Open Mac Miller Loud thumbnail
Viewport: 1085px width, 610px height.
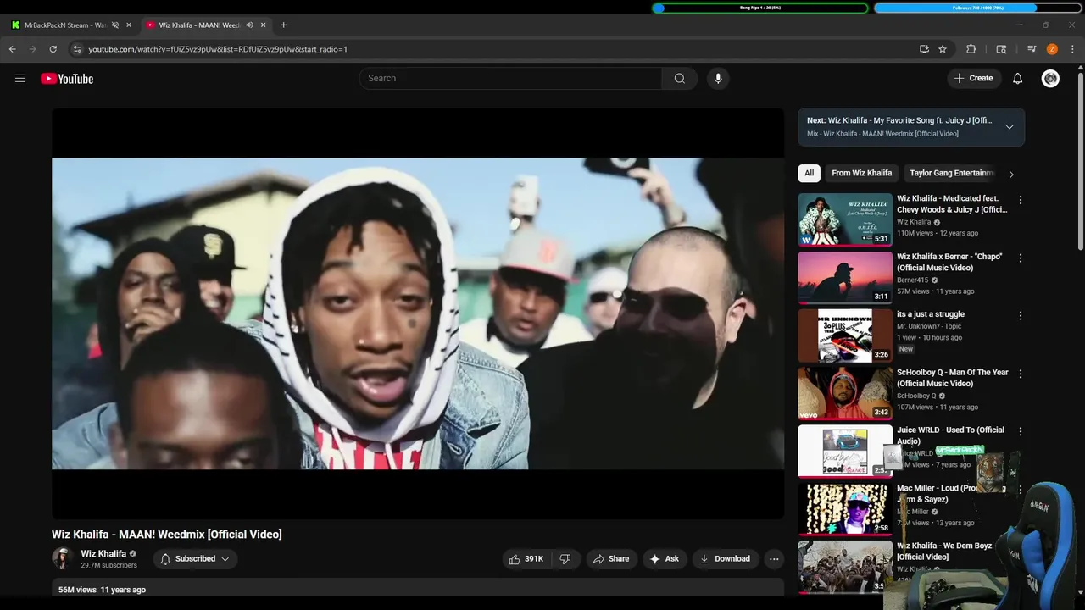845,509
